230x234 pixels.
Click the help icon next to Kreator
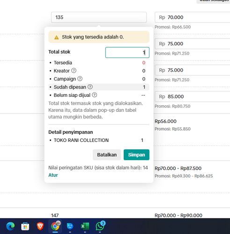[74, 71]
